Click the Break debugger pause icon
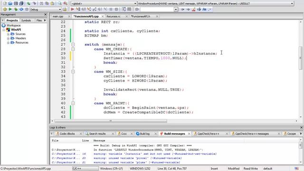The width and height of the screenshot is (304, 171). [x=111, y=9]
